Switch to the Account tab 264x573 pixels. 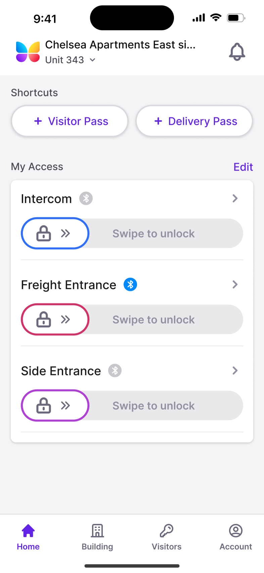point(236,537)
